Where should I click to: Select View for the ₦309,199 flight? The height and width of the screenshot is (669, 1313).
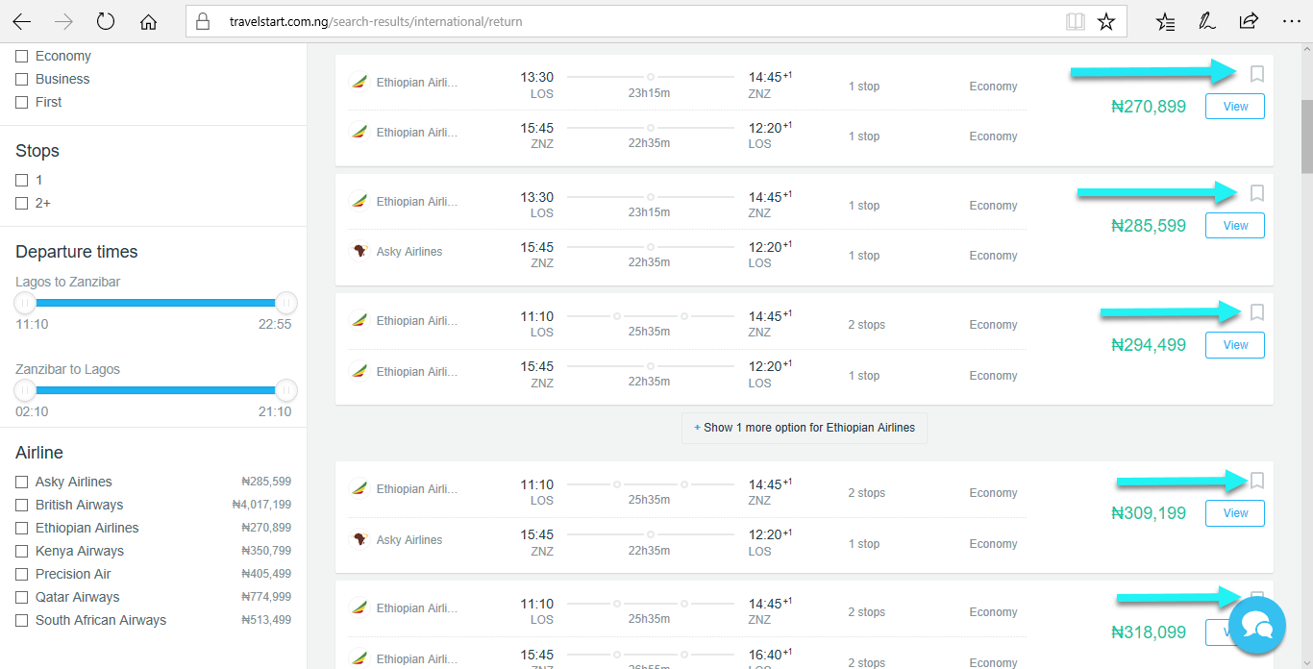tap(1235, 513)
